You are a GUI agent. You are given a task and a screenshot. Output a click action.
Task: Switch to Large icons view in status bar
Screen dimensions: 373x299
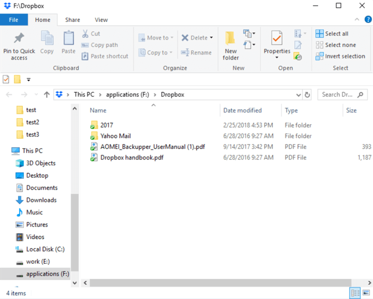pyautogui.click(x=366, y=293)
